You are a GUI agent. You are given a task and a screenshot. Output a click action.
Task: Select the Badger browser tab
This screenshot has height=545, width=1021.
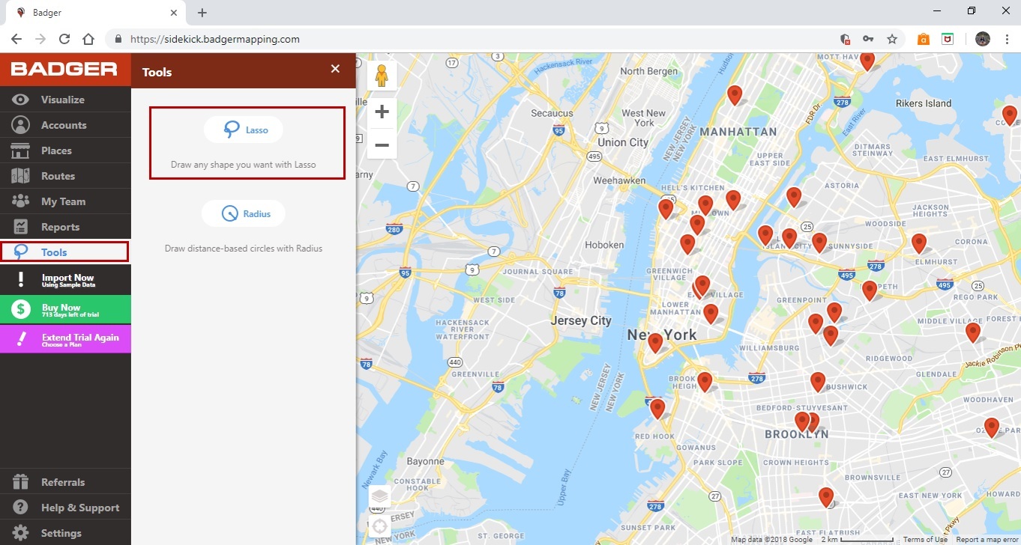(90, 12)
